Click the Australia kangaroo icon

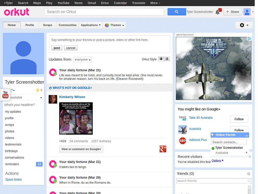pyautogui.click(x=182, y=130)
